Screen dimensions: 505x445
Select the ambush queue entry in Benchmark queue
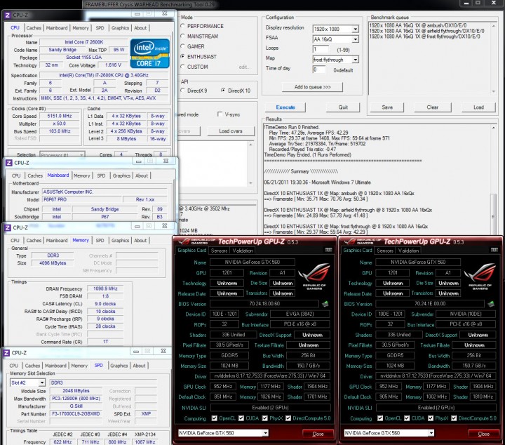418,25
